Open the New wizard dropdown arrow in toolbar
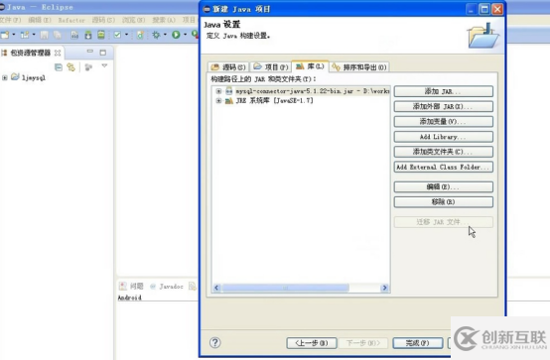The image size is (550, 360). tap(14, 35)
